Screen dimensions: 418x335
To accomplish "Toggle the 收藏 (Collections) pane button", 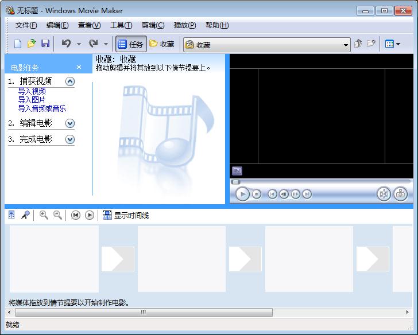I will [162, 44].
